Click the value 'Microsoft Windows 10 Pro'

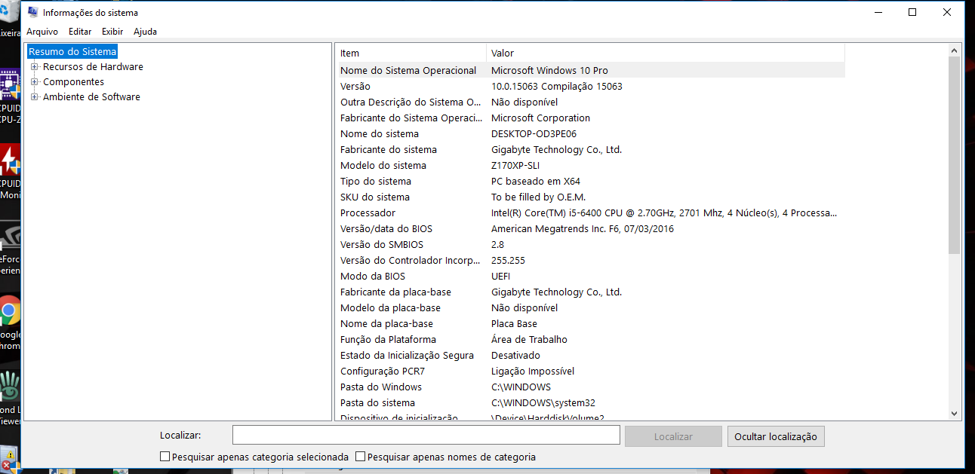point(549,70)
